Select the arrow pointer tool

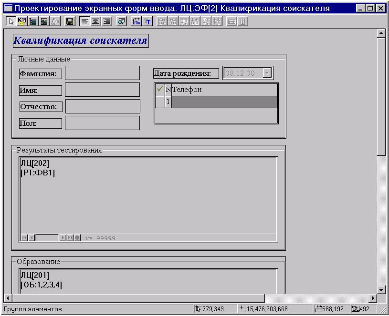point(11,21)
